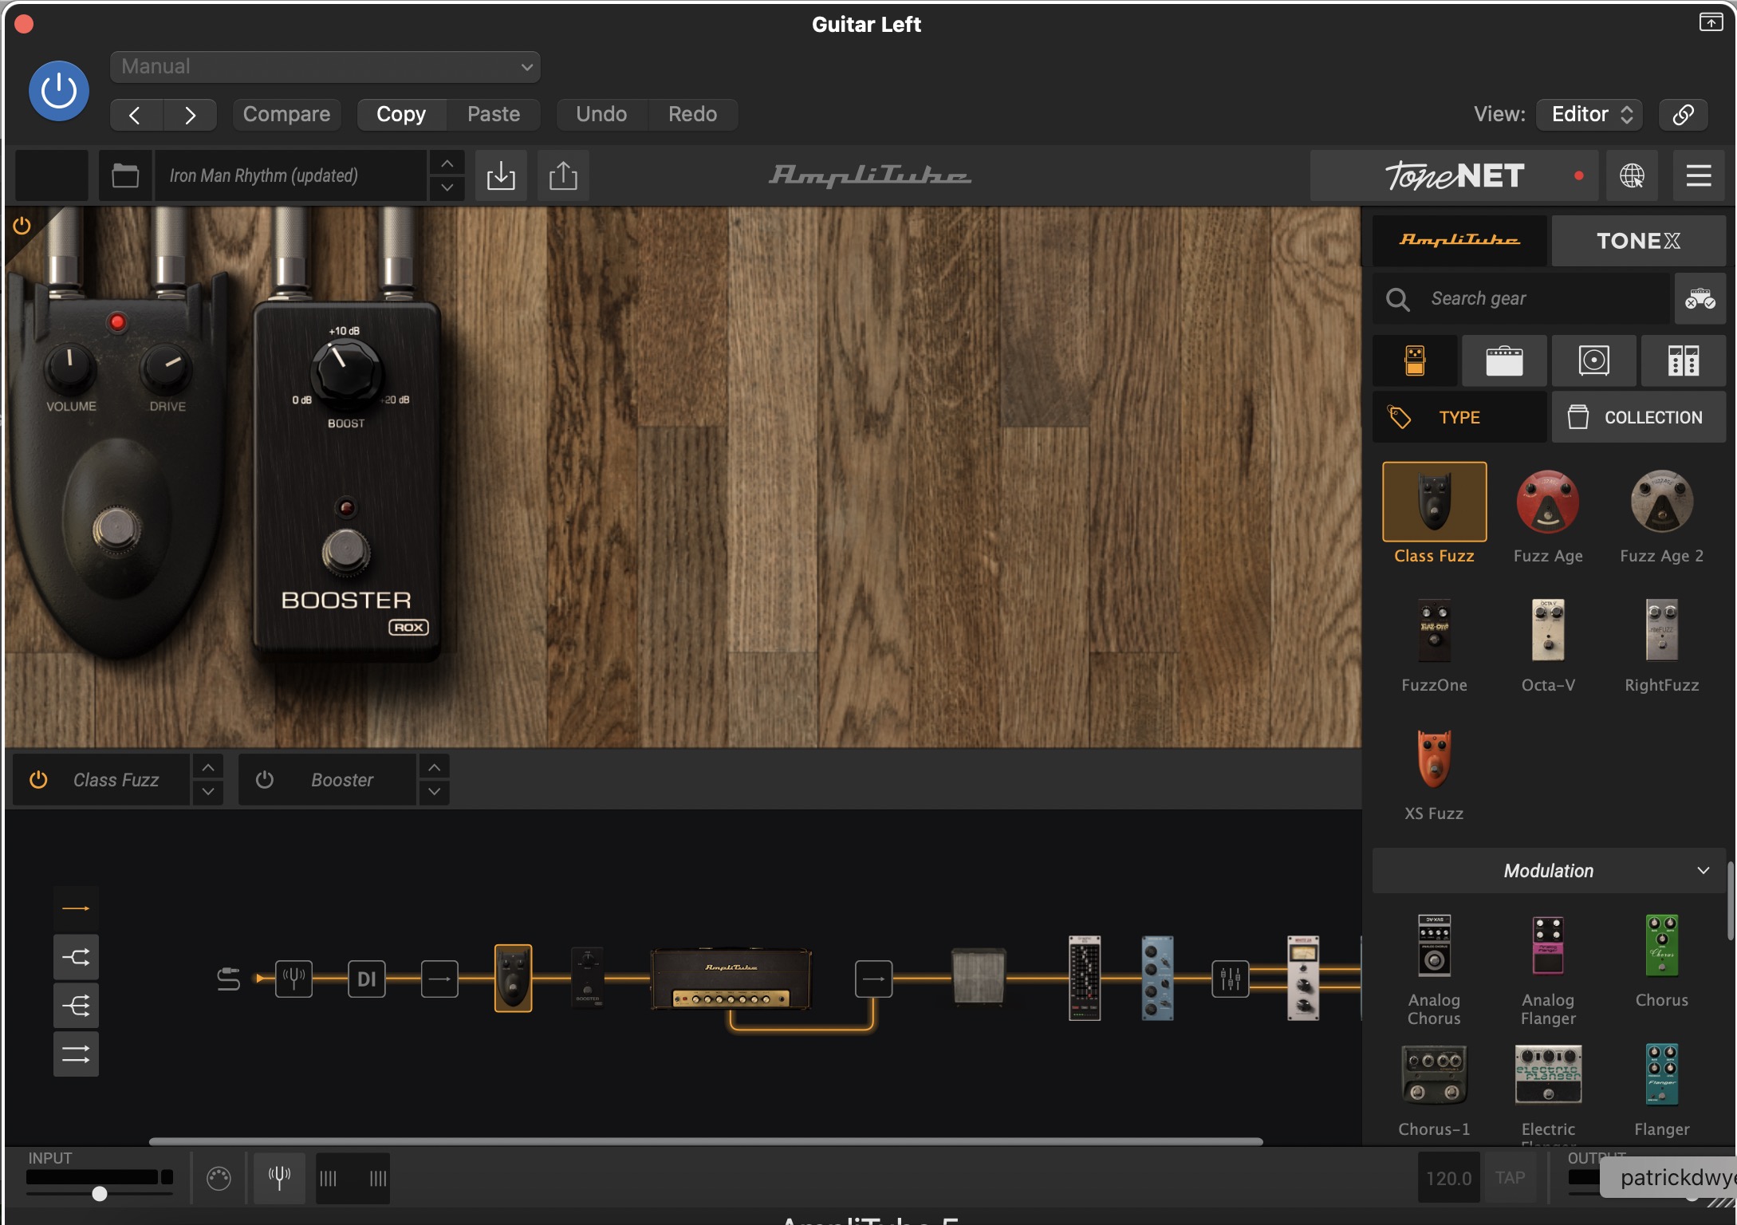Image resolution: width=1737 pixels, height=1225 pixels.
Task: Collapse the Modulation section
Action: [x=1703, y=870]
